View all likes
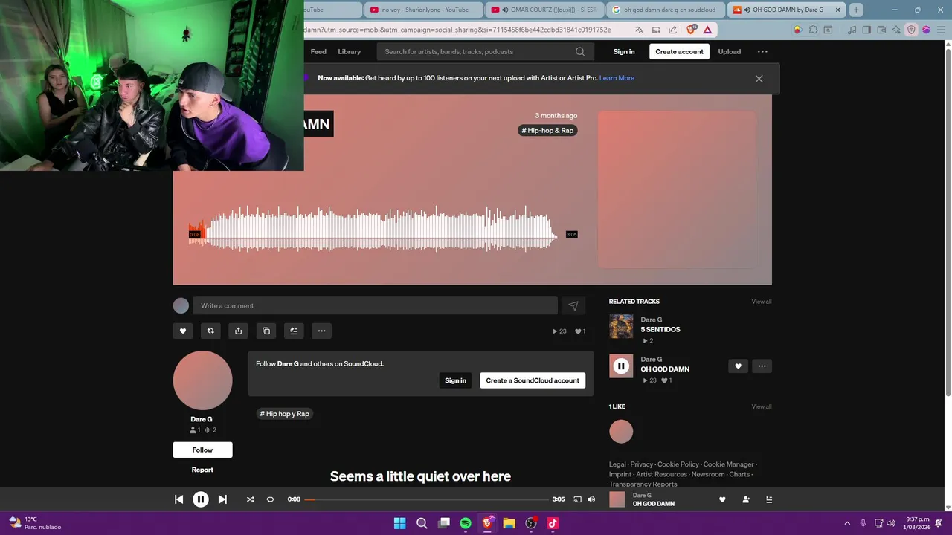952x535 pixels. point(762,406)
